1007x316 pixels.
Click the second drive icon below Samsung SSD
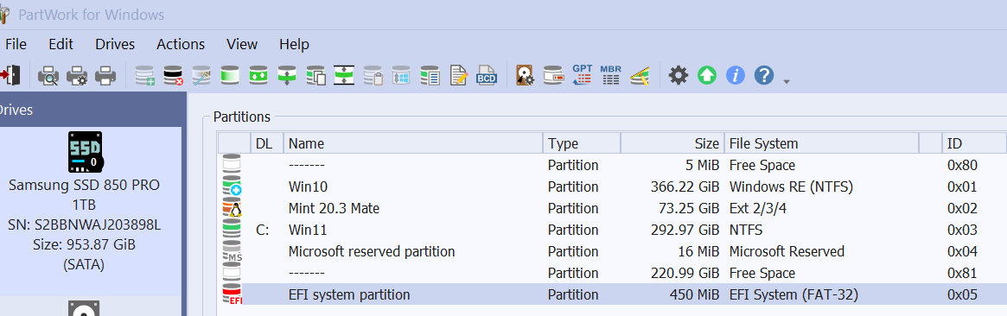[x=84, y=308]
